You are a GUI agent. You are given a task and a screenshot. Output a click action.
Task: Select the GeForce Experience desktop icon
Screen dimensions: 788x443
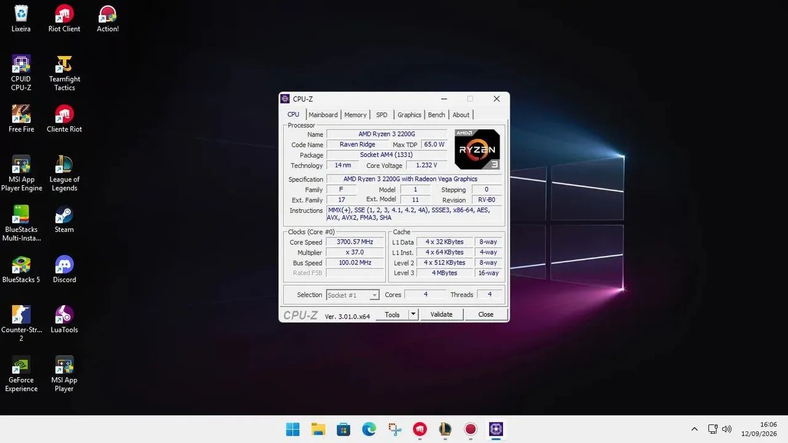pos(21,374)
